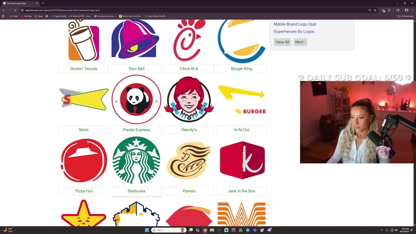Click the Next button
The width and height of the screenshot is (416, 234).
[300, 42]
